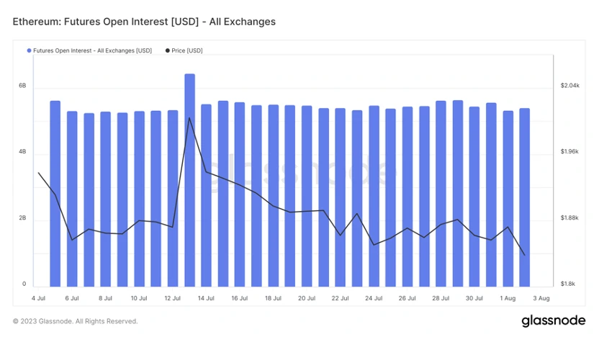This screenshot has height=337, width=599.
Task: Select the chart title about Ethereum futures
Action: tap(144, 22)
